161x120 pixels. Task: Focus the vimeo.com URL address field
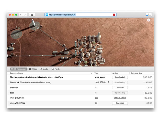[80, 15]
